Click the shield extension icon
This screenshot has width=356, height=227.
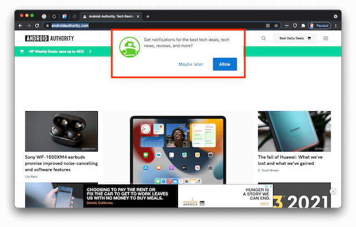tap(295, 26)
